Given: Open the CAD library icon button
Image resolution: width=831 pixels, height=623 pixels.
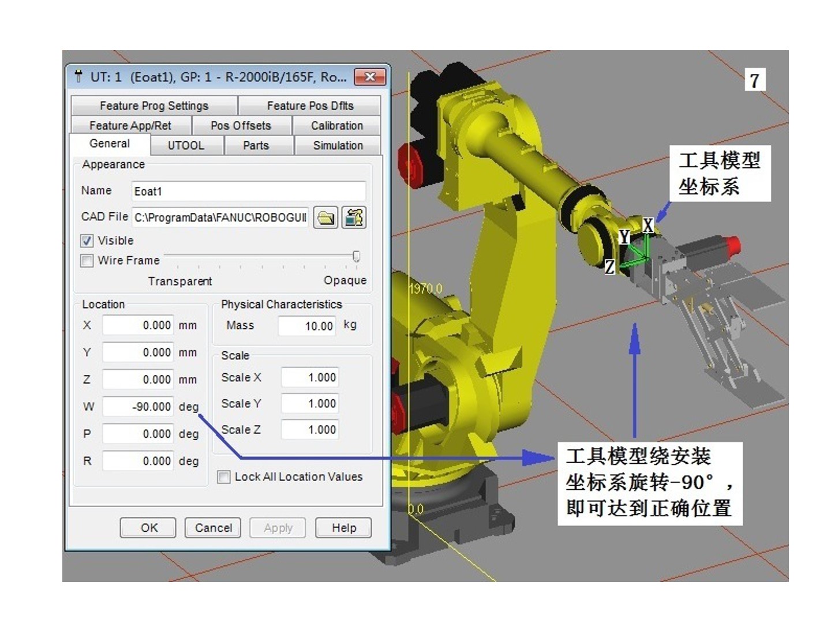Looking at the screenshot, I should 354,217.
